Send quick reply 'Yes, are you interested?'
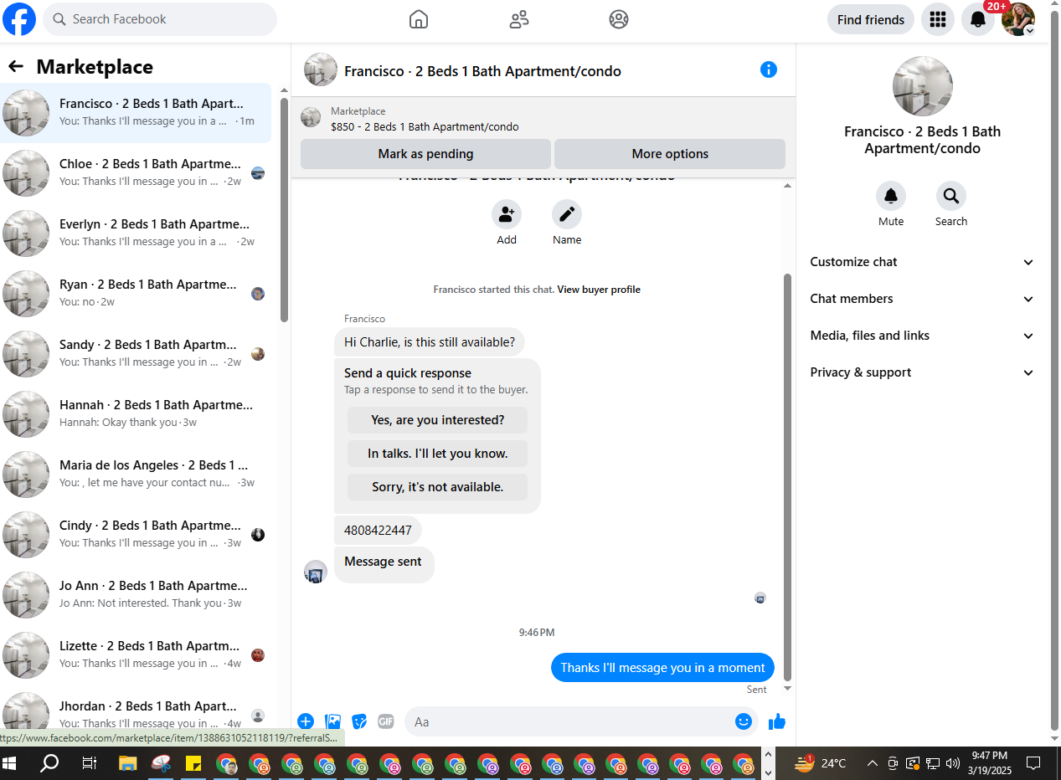This screenshot has height=780, width=1061. pos(437,420)
